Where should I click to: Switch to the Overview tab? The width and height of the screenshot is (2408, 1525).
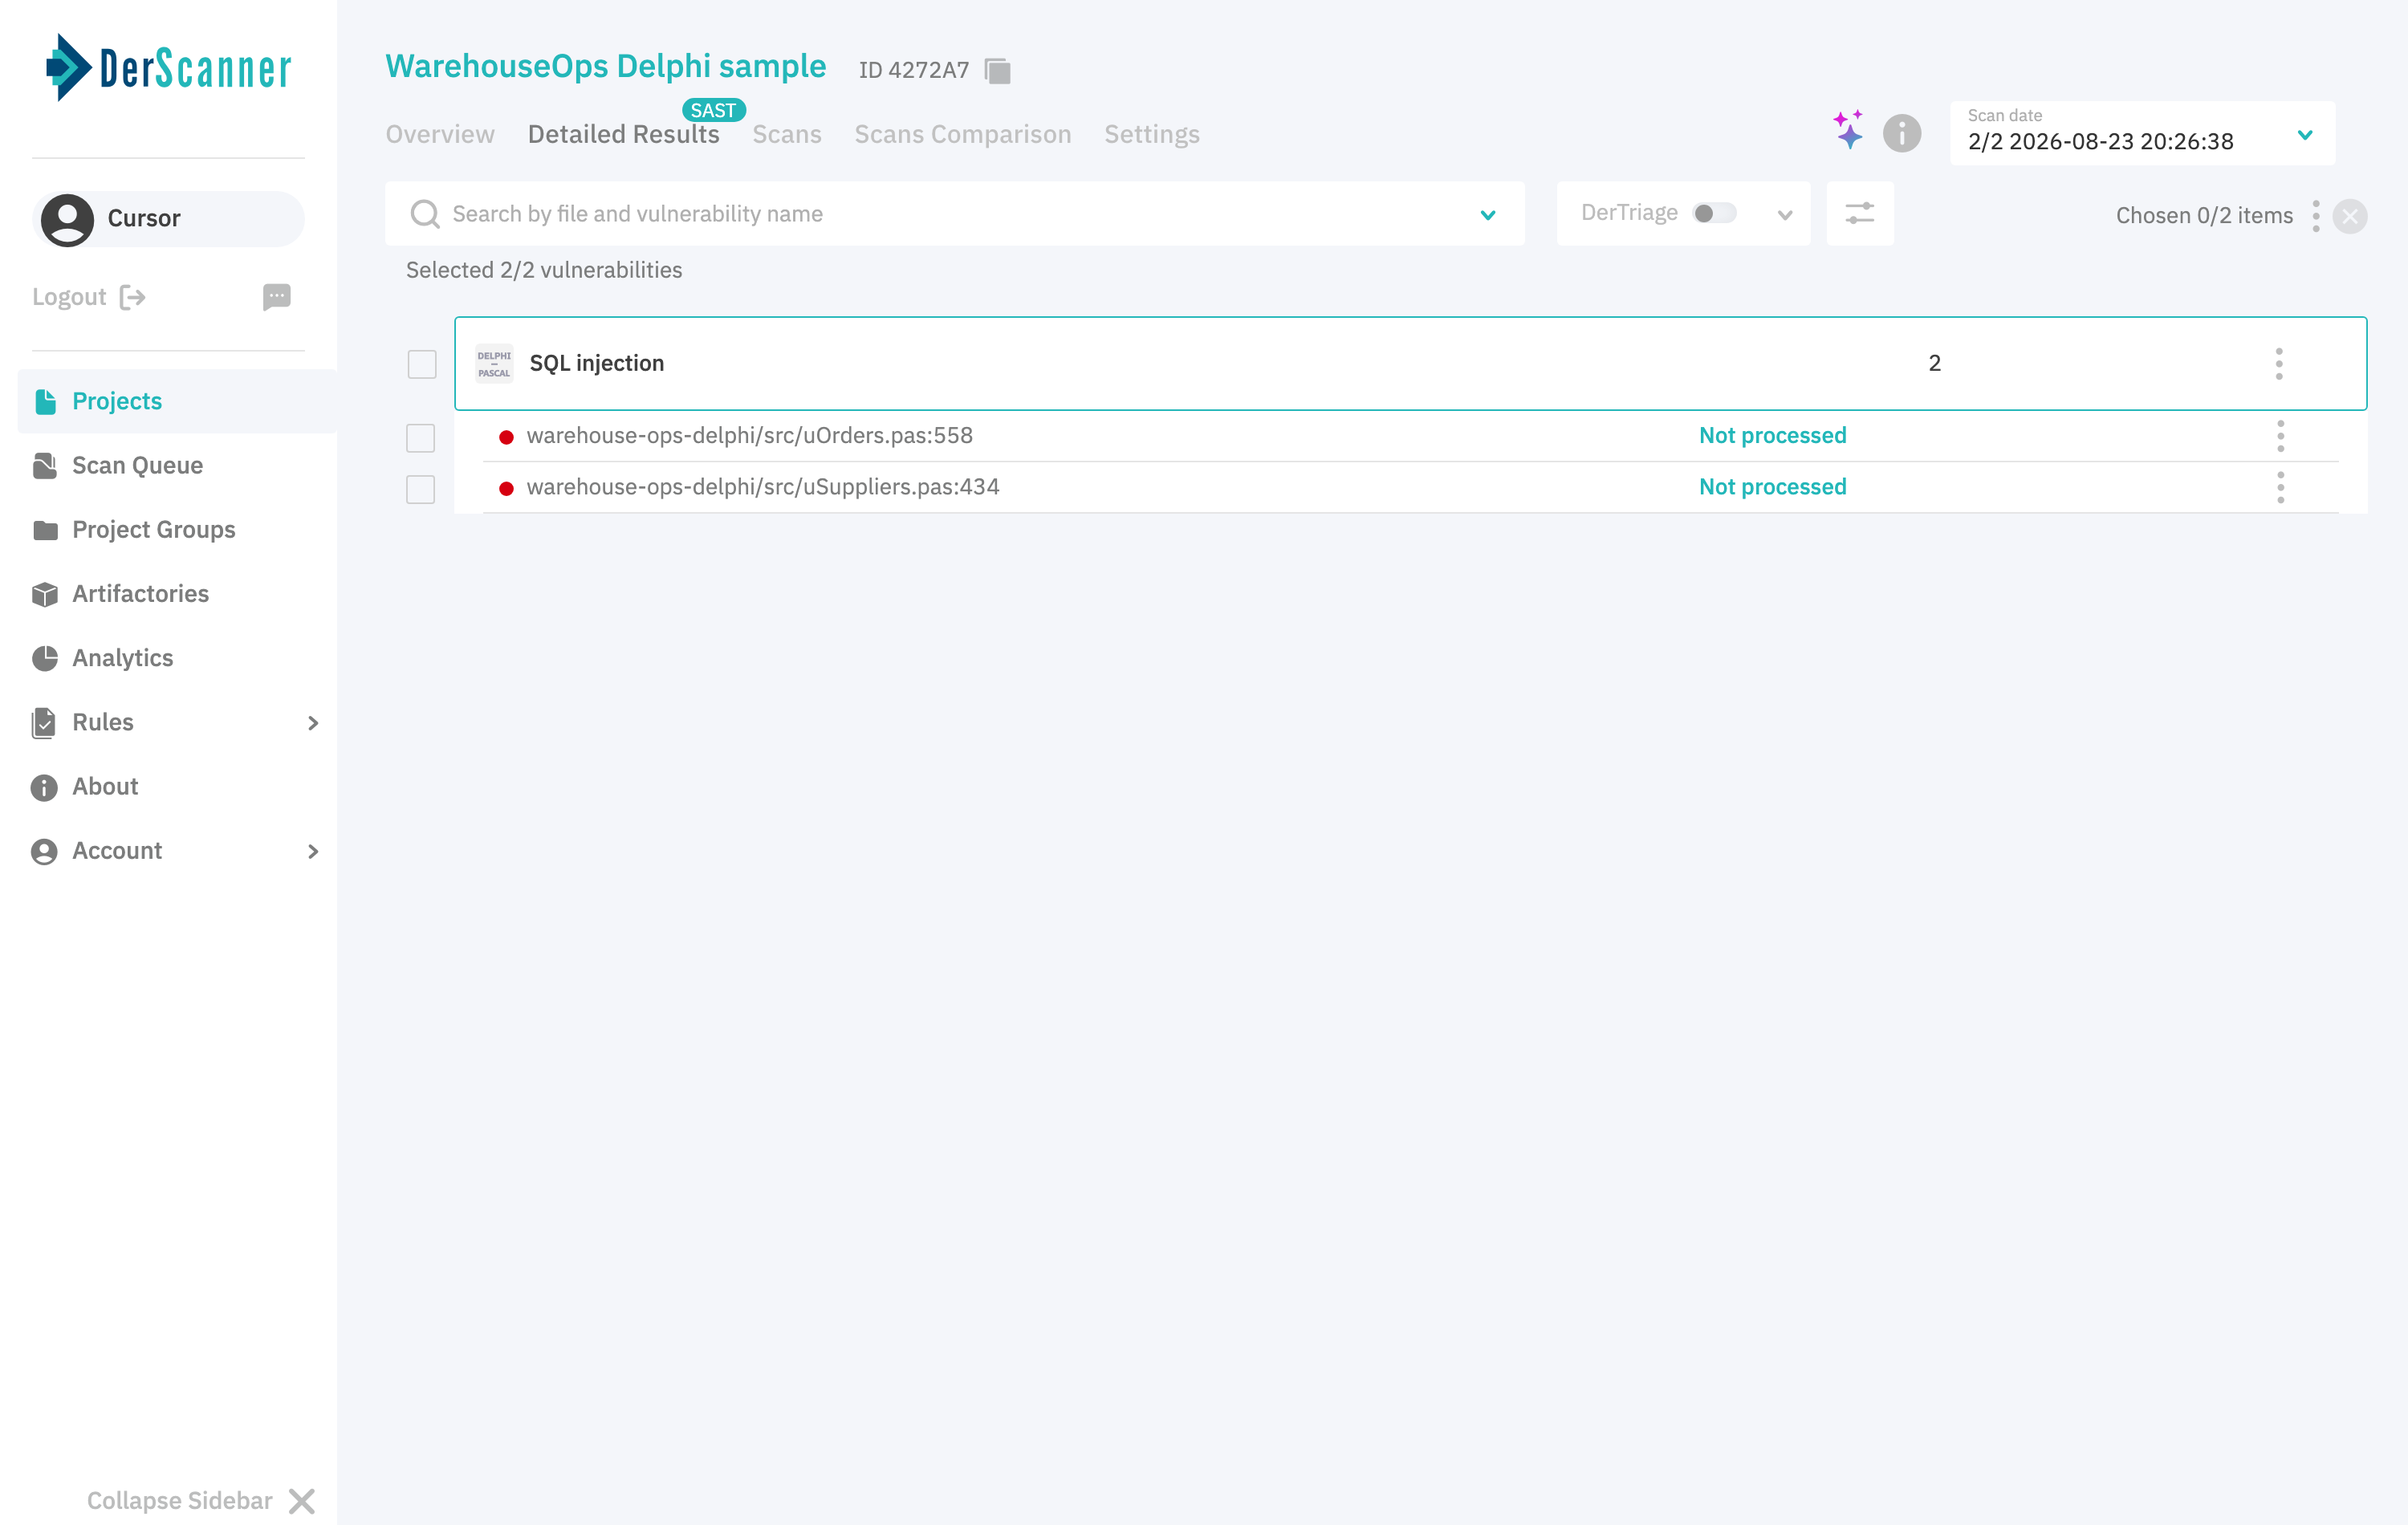(440, 134)
